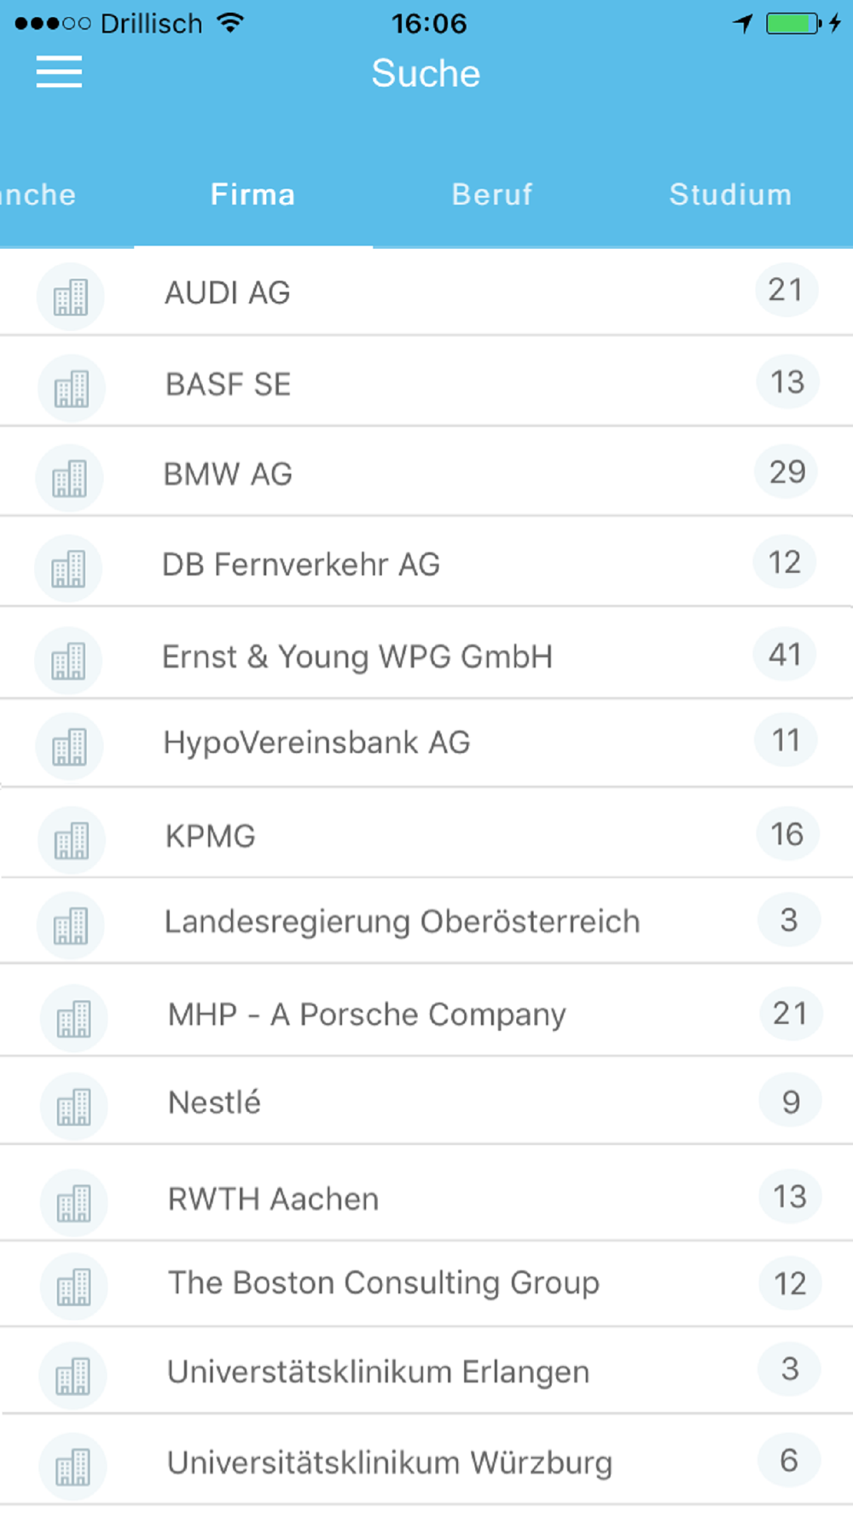Tap the count badge 21 for MHP

(791, 1013)
